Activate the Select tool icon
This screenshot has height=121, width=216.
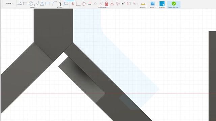pyautogui.click(x=162, y=4)
